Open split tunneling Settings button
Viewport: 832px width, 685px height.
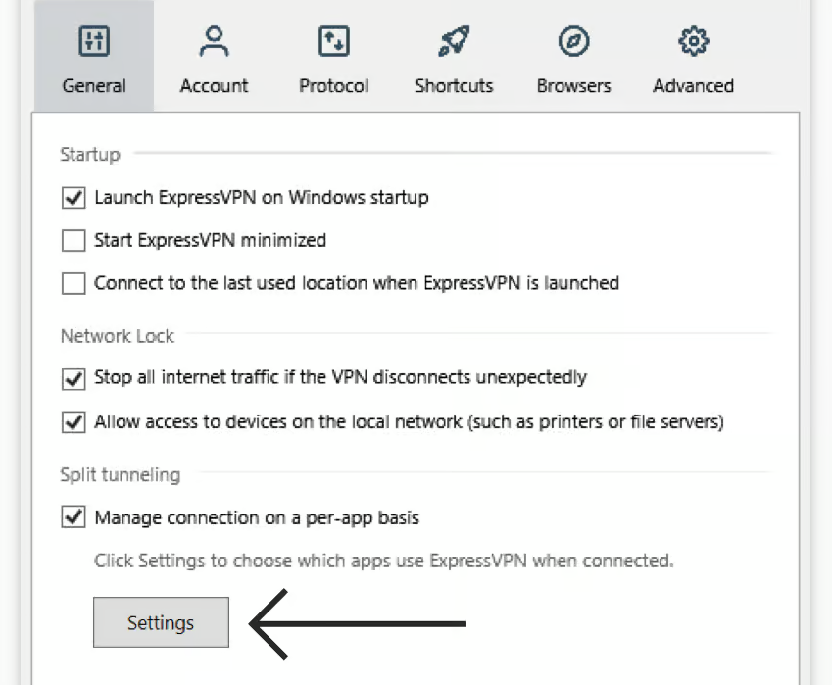pos(161,622)
